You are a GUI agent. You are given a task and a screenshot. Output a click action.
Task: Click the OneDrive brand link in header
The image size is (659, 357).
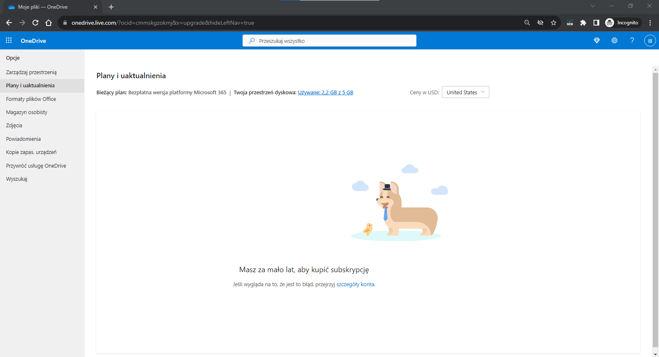33,41
